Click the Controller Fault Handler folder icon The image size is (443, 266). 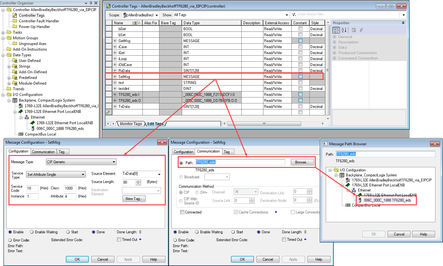[x=15, y=21]
